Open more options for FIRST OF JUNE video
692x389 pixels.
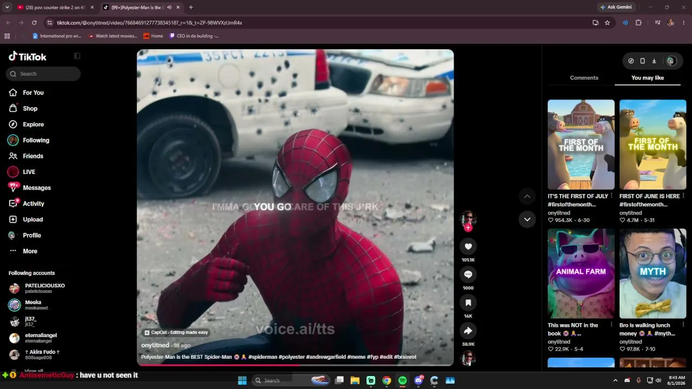684,196
